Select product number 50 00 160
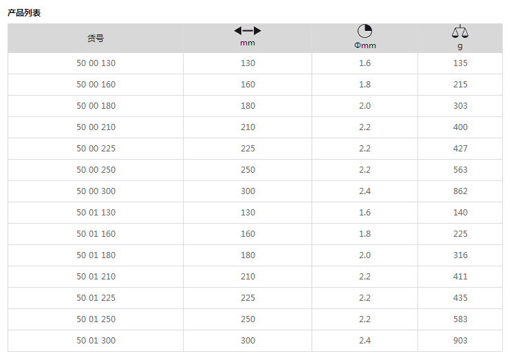511x360 pixels. (x=96, y=85)
